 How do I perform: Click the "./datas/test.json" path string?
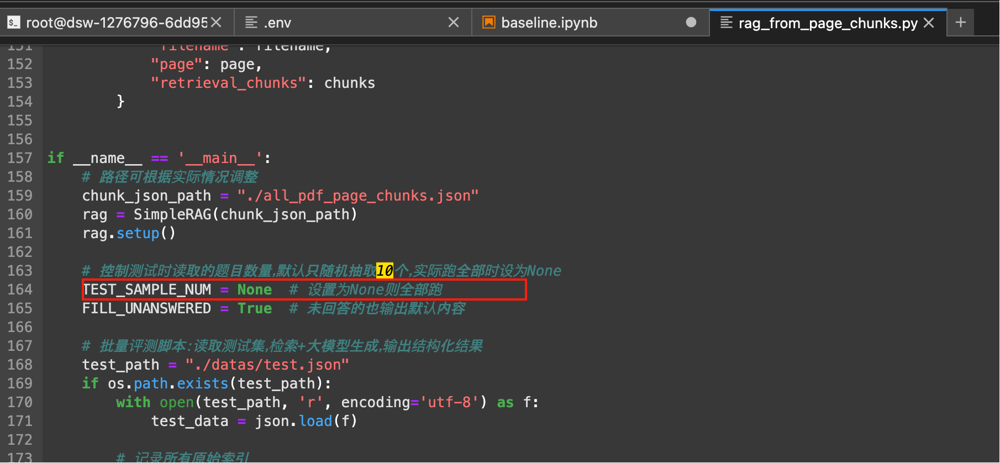pos(267,365)
